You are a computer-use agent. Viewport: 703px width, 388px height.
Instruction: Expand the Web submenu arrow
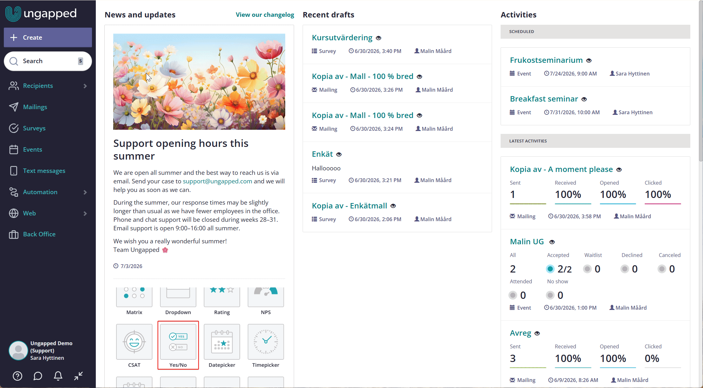[85, 214]
